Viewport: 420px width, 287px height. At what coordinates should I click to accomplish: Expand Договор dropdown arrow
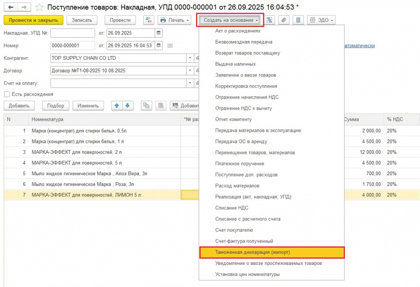190,70
